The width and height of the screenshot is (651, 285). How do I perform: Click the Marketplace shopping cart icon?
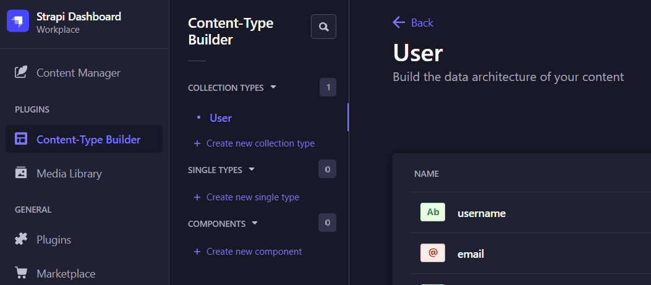(21, 273)
